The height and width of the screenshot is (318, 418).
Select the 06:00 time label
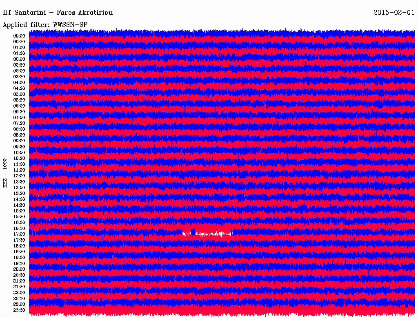(19, 106)
